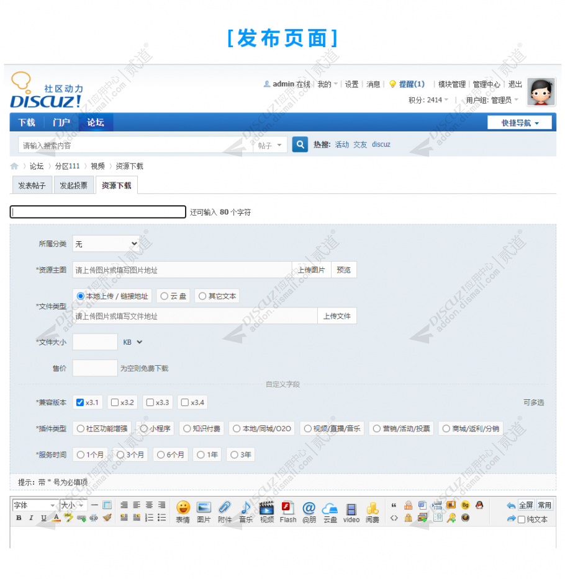Viewport: 565px width, 579px height.
Task: Clear formatting with the brush icon
Action: click(107, 518)
